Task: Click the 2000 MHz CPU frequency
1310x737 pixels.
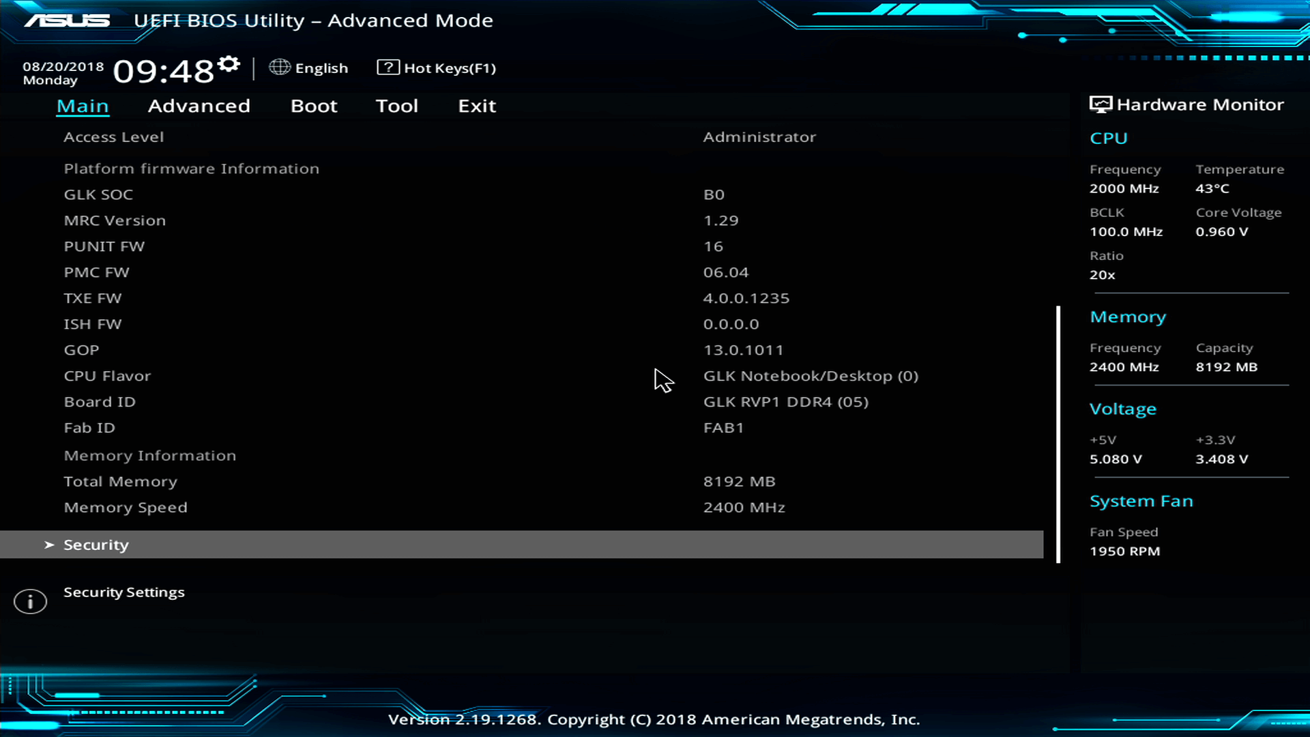Action: pos(1124,188)
